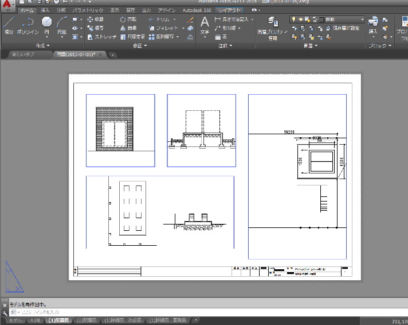Expand the 画層 (Layers) panel
The height and width of the screenshot is (325, 408).
311,45
